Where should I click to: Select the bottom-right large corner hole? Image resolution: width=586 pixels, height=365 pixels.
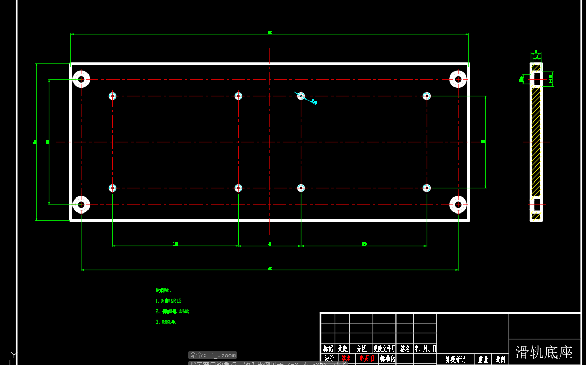[x=458, y=205]
